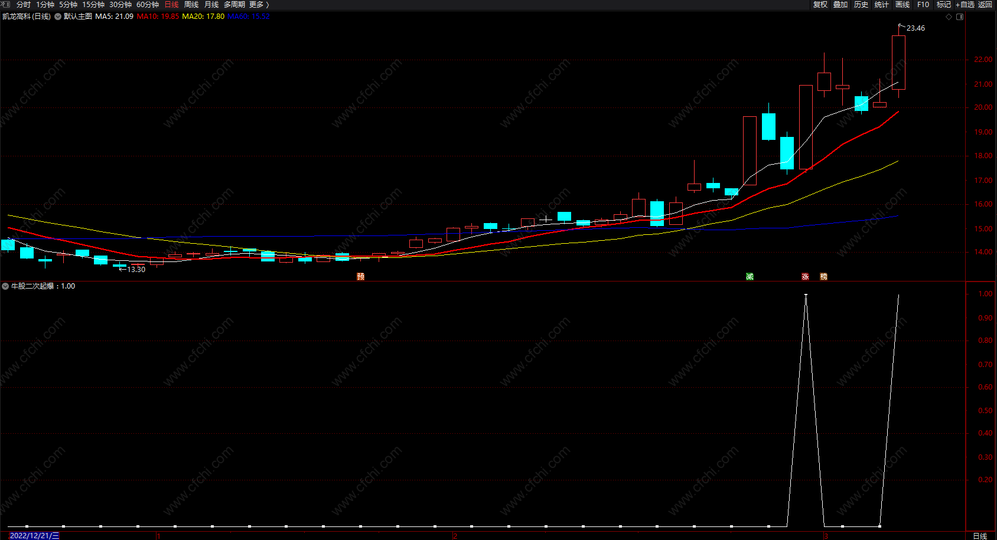This screenshot has width=997, height=540.
Task: Click the 0.50 indicator axis label
Action: pyautogui.click(x=985, y=411)
